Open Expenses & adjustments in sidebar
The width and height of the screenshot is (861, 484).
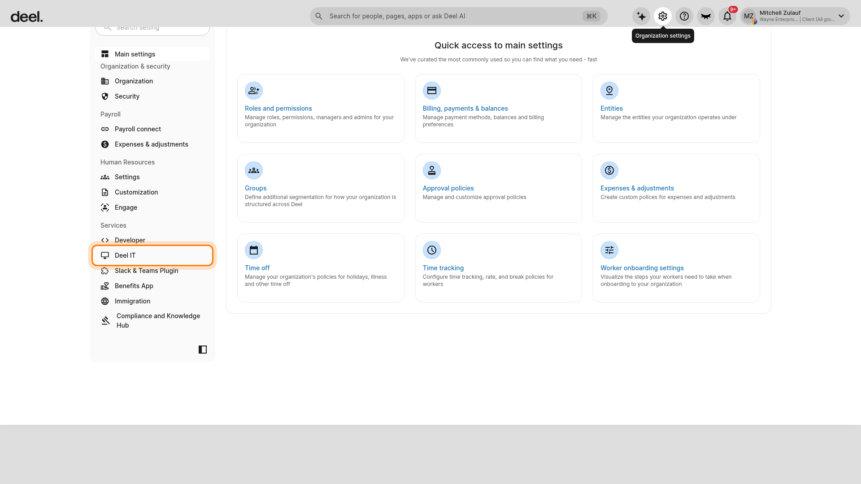pyautogui.click(x=152, y=144)
